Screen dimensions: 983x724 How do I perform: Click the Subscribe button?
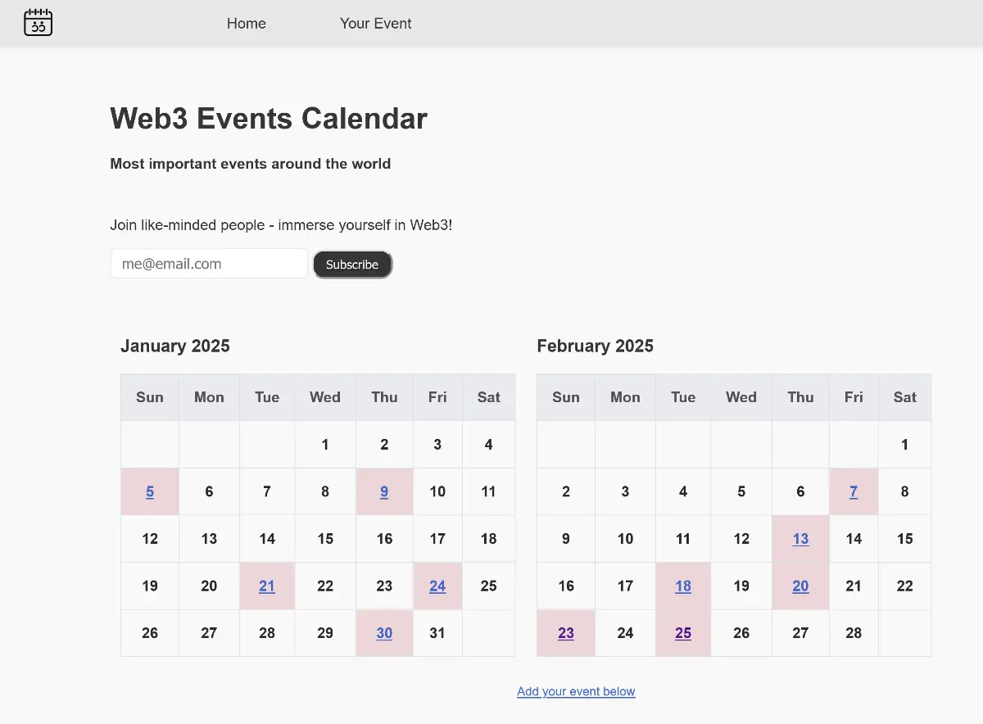352,264
